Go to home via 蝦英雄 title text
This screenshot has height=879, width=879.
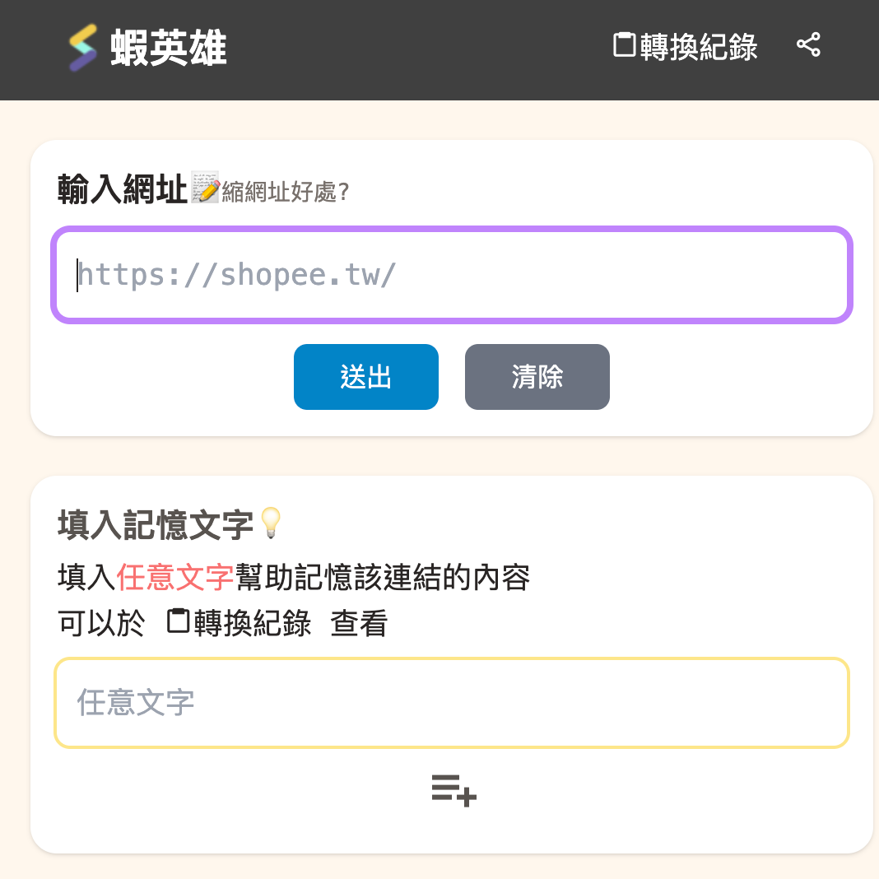pyautogui.click(x=169, y=48)
